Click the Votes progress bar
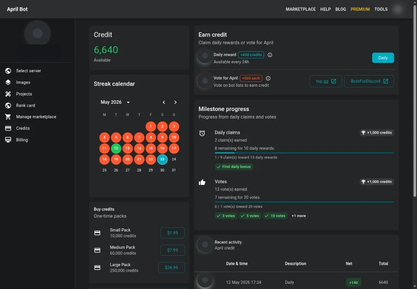This screenshot has width=417, height=289. click(304, 202)
